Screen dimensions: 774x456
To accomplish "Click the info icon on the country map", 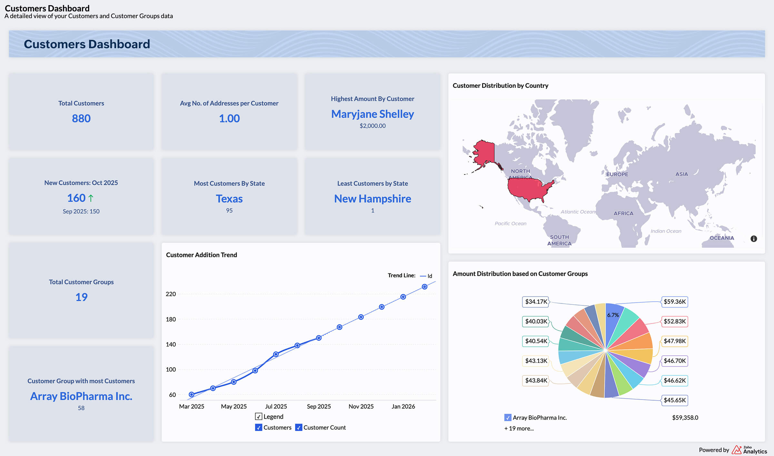I will 753,238.
